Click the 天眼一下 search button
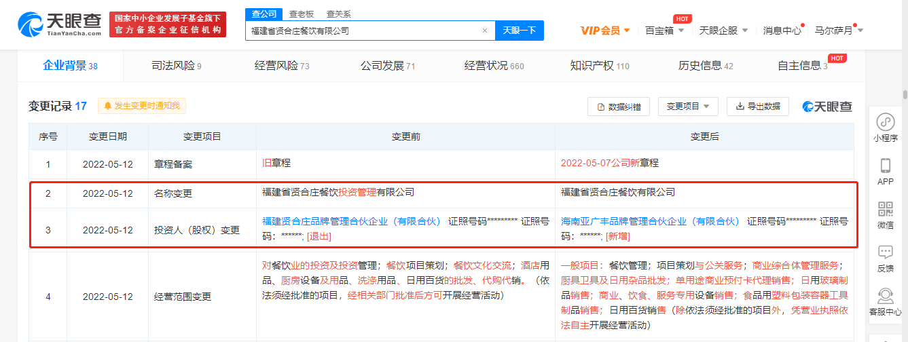Image resolution: width=908 pixels, height=342 pixels. 520,31
